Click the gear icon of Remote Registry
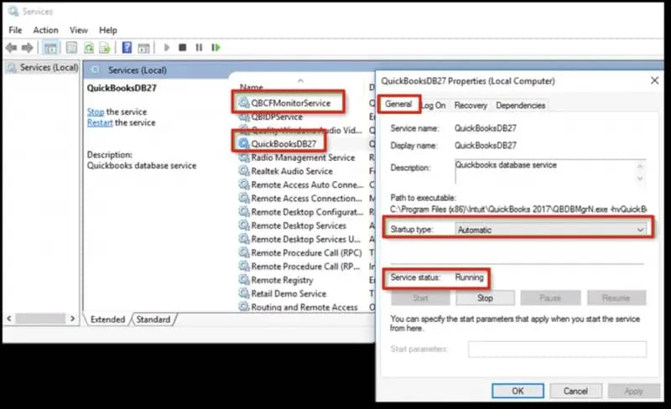Screen dimensions: 671x409 (x=244, y=280)
